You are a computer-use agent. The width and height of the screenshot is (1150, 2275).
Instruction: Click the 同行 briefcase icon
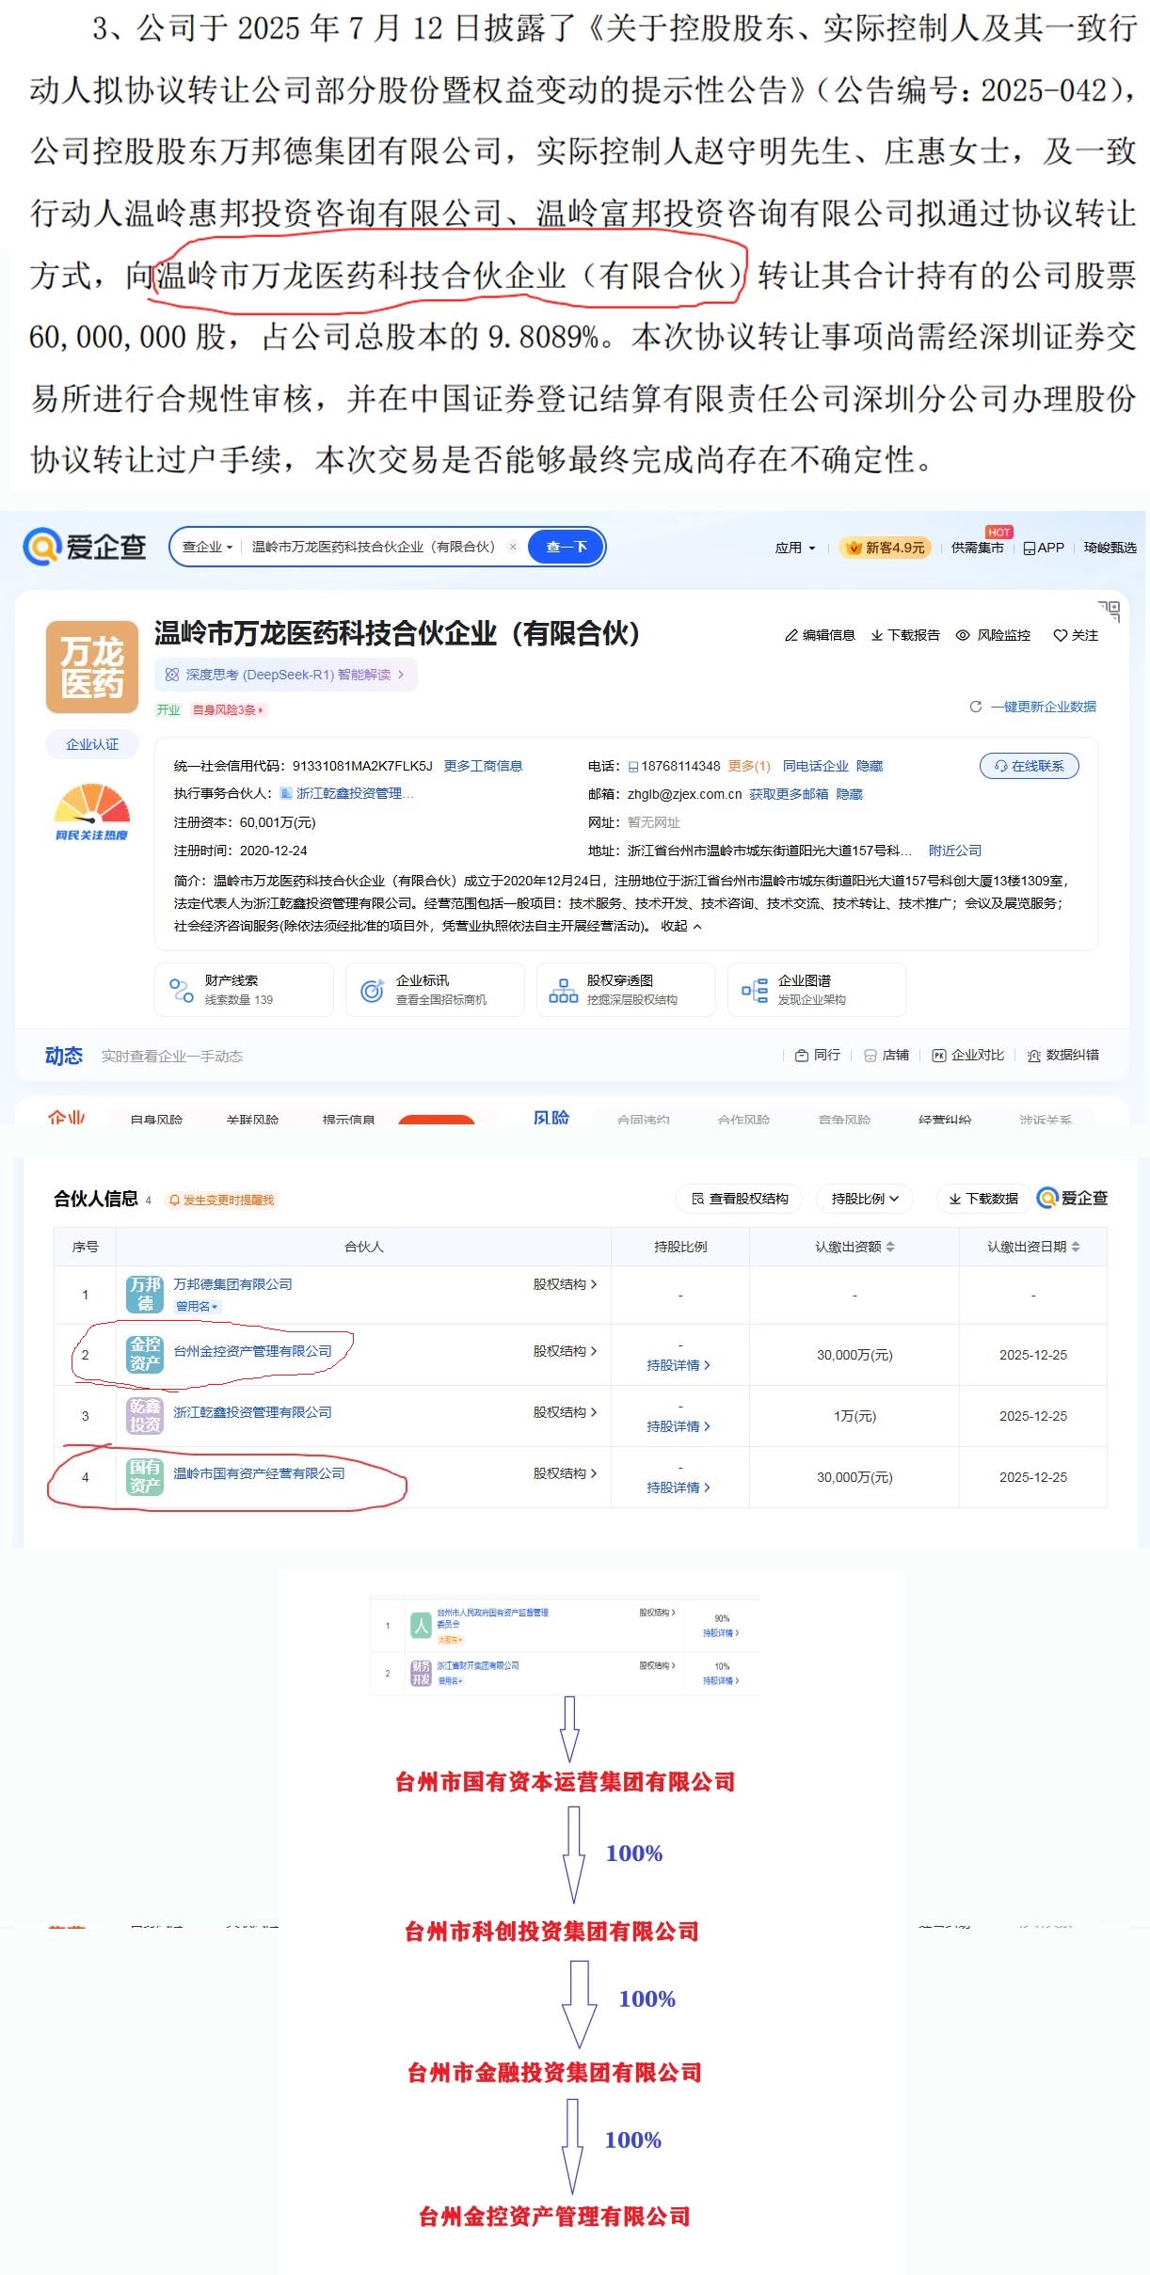click(802, 1056)
